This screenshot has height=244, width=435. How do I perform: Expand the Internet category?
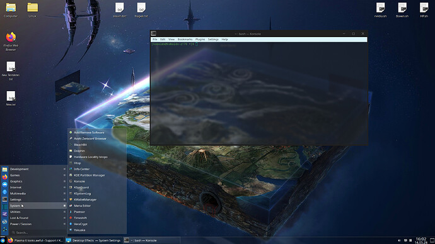click(38, 187)
